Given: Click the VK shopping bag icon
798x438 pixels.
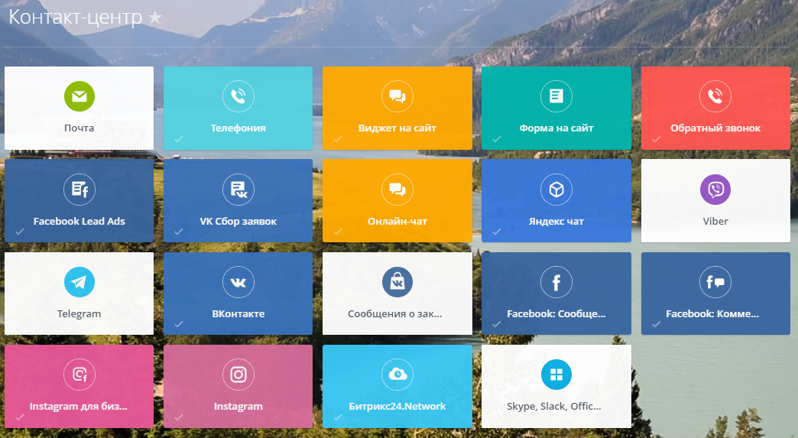Looking at the screenshot, I should click(x=397, y=282).
